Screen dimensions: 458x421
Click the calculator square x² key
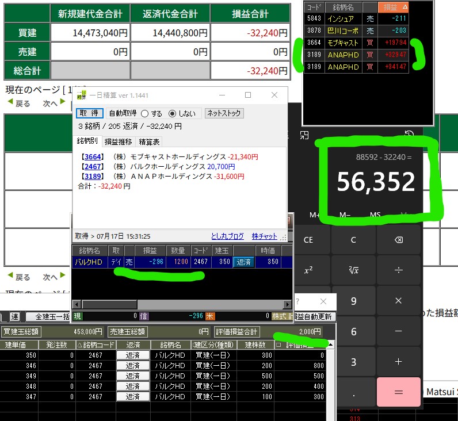tap(308, 270)
